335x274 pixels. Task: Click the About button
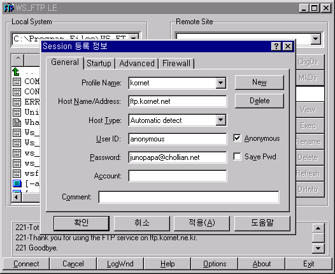pos(262,264)
